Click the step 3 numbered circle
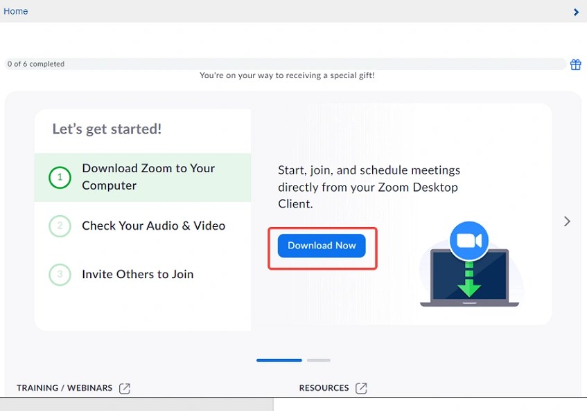This screenshot has width=587, height=411. pyautogui.click(x=60, y=275)
